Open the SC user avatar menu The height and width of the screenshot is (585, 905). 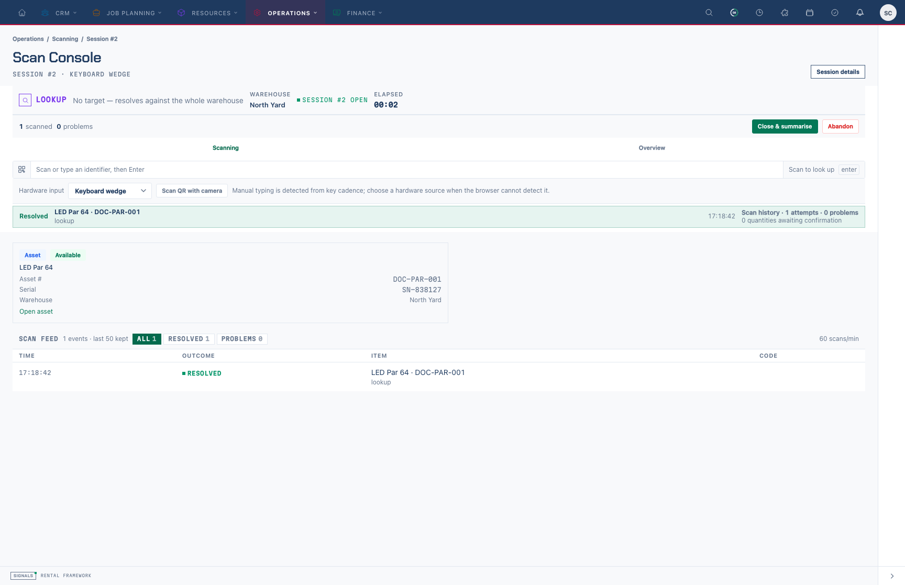click(888, 13)
